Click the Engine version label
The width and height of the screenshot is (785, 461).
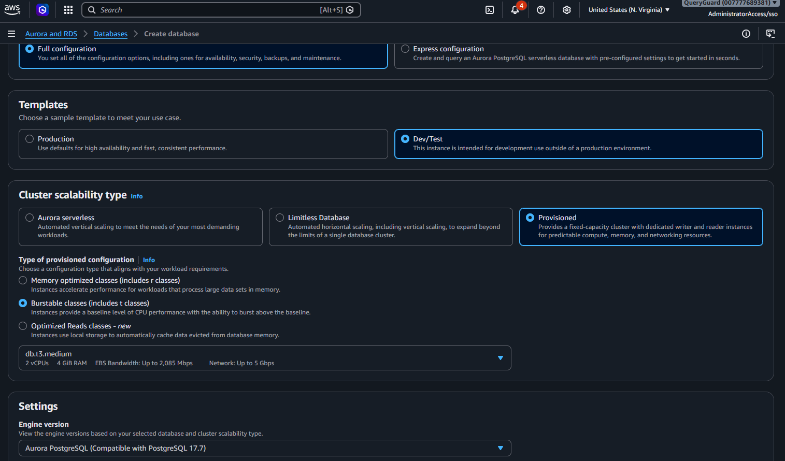pyautogui.click(x=44, y=424)
